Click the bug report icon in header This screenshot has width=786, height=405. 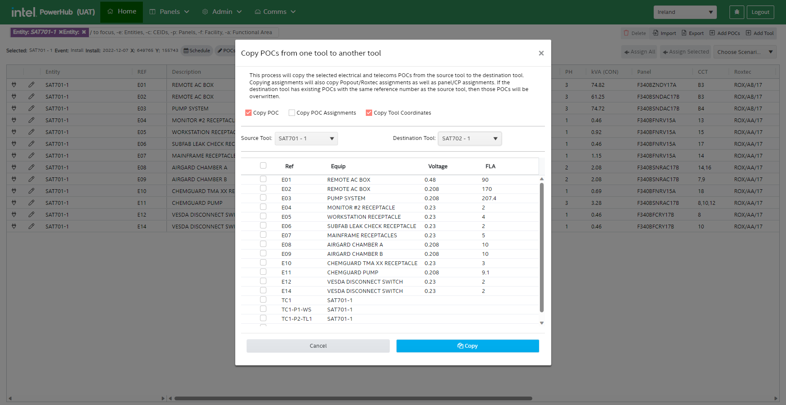pos(737,12)
